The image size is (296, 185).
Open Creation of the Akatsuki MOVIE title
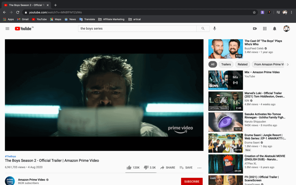[265, 158]
